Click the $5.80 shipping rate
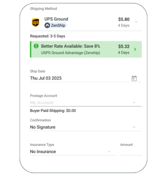 124,19
